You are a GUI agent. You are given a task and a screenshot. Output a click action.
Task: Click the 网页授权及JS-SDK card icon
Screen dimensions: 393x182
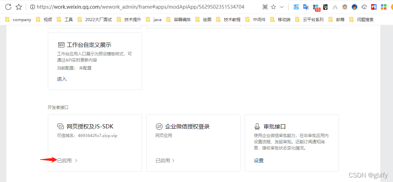click(61, 126)
